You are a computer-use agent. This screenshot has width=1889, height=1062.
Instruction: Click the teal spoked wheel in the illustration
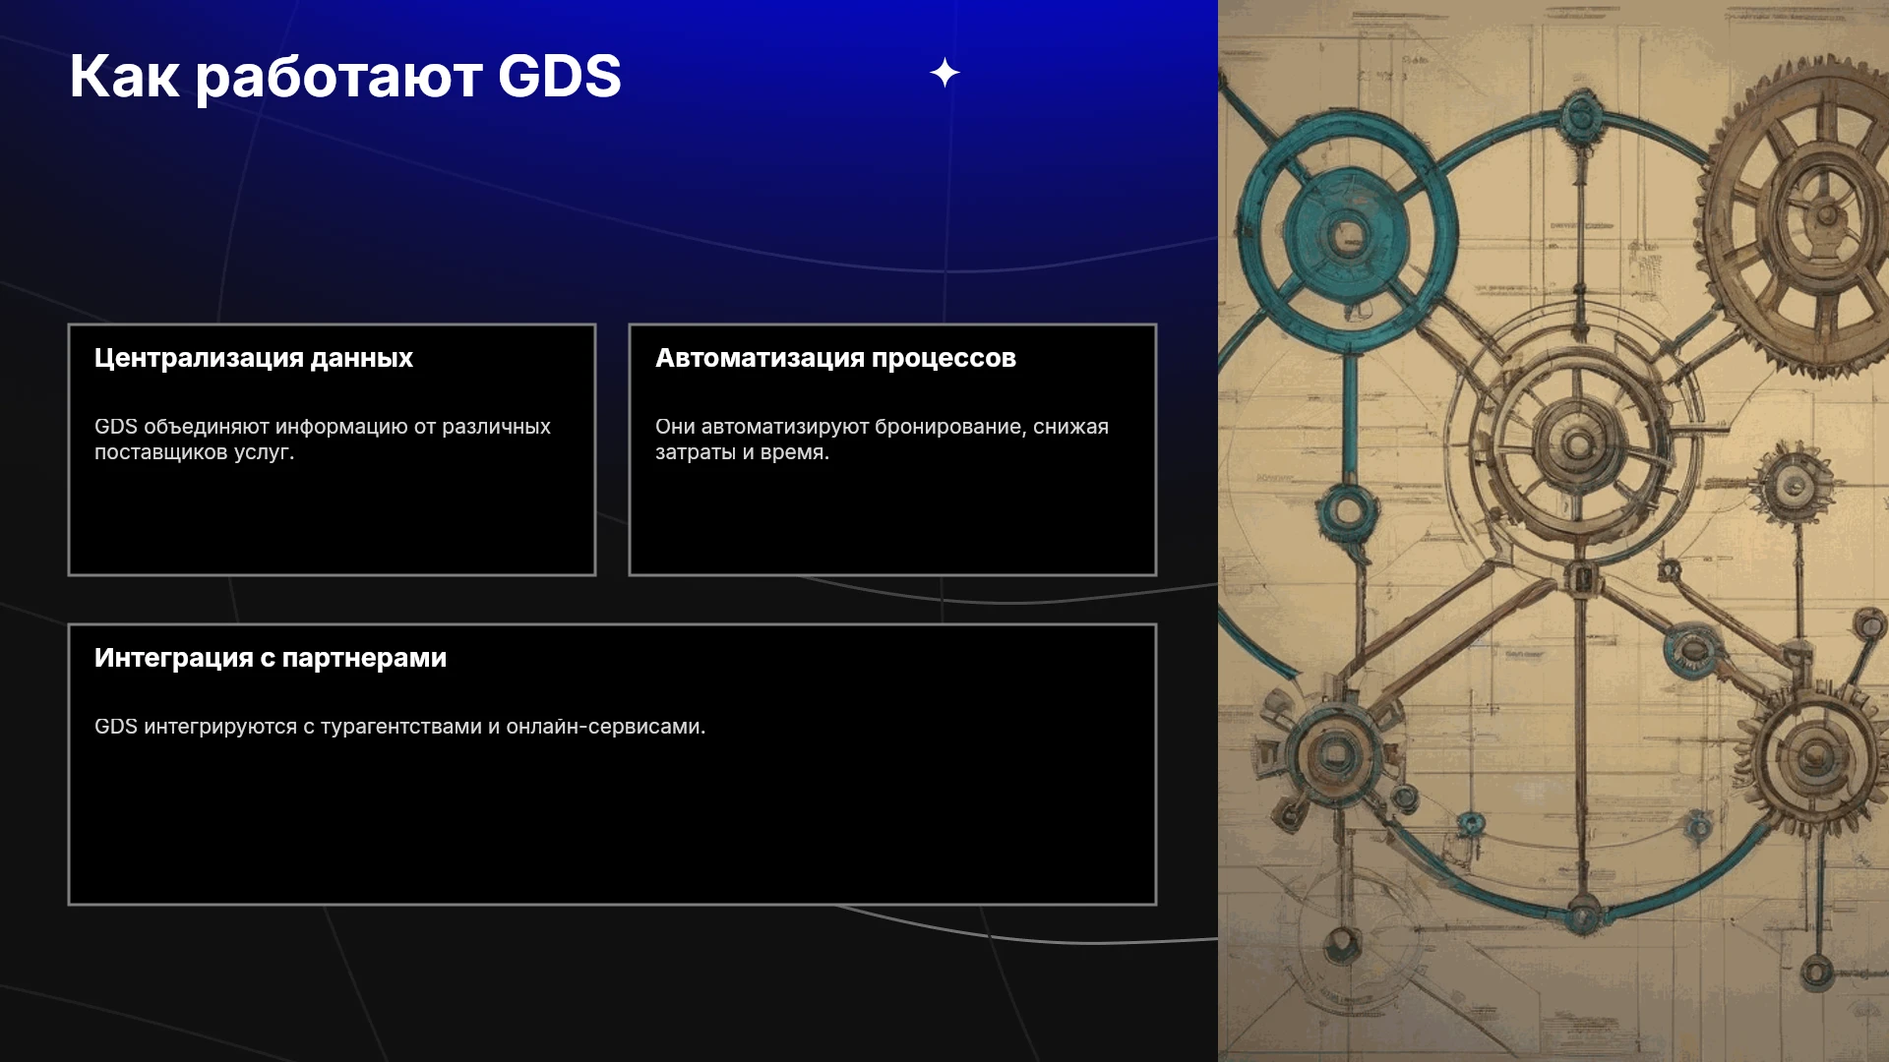coord(1346,234)
